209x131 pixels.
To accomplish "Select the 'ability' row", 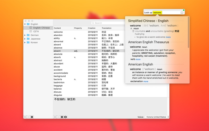I will pyautogui.click(x=89, y=38).
